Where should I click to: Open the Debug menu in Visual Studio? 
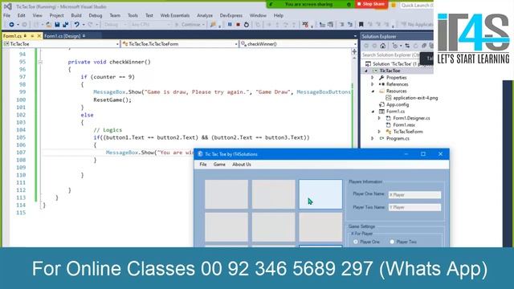95,15
